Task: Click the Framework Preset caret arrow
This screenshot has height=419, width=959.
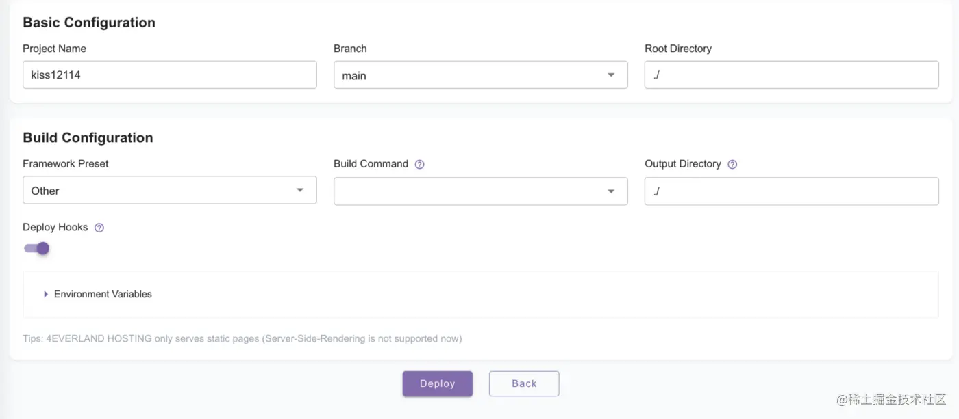Action: [x=300, y=190]
